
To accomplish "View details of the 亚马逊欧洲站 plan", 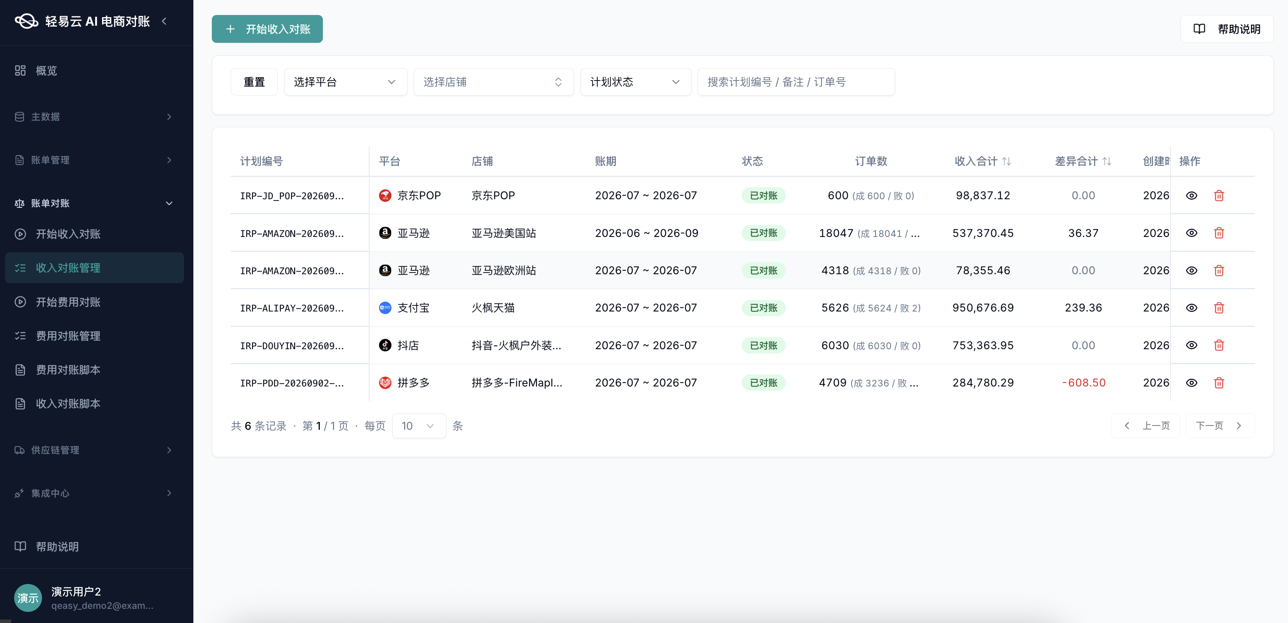I will [1192, 270].
